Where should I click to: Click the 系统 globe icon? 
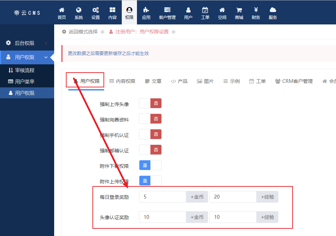pos(79,10)
